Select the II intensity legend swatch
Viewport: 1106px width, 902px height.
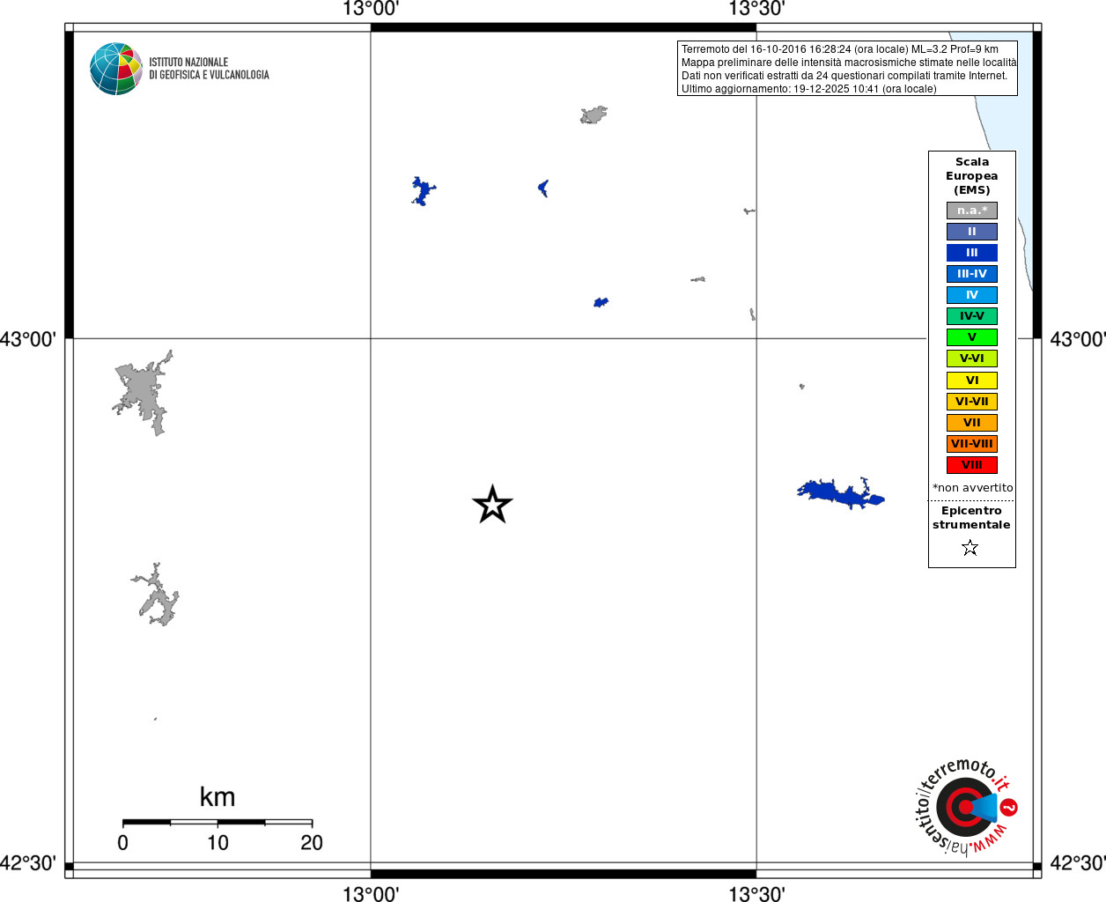pyautogui.click(x=972, y=232)
